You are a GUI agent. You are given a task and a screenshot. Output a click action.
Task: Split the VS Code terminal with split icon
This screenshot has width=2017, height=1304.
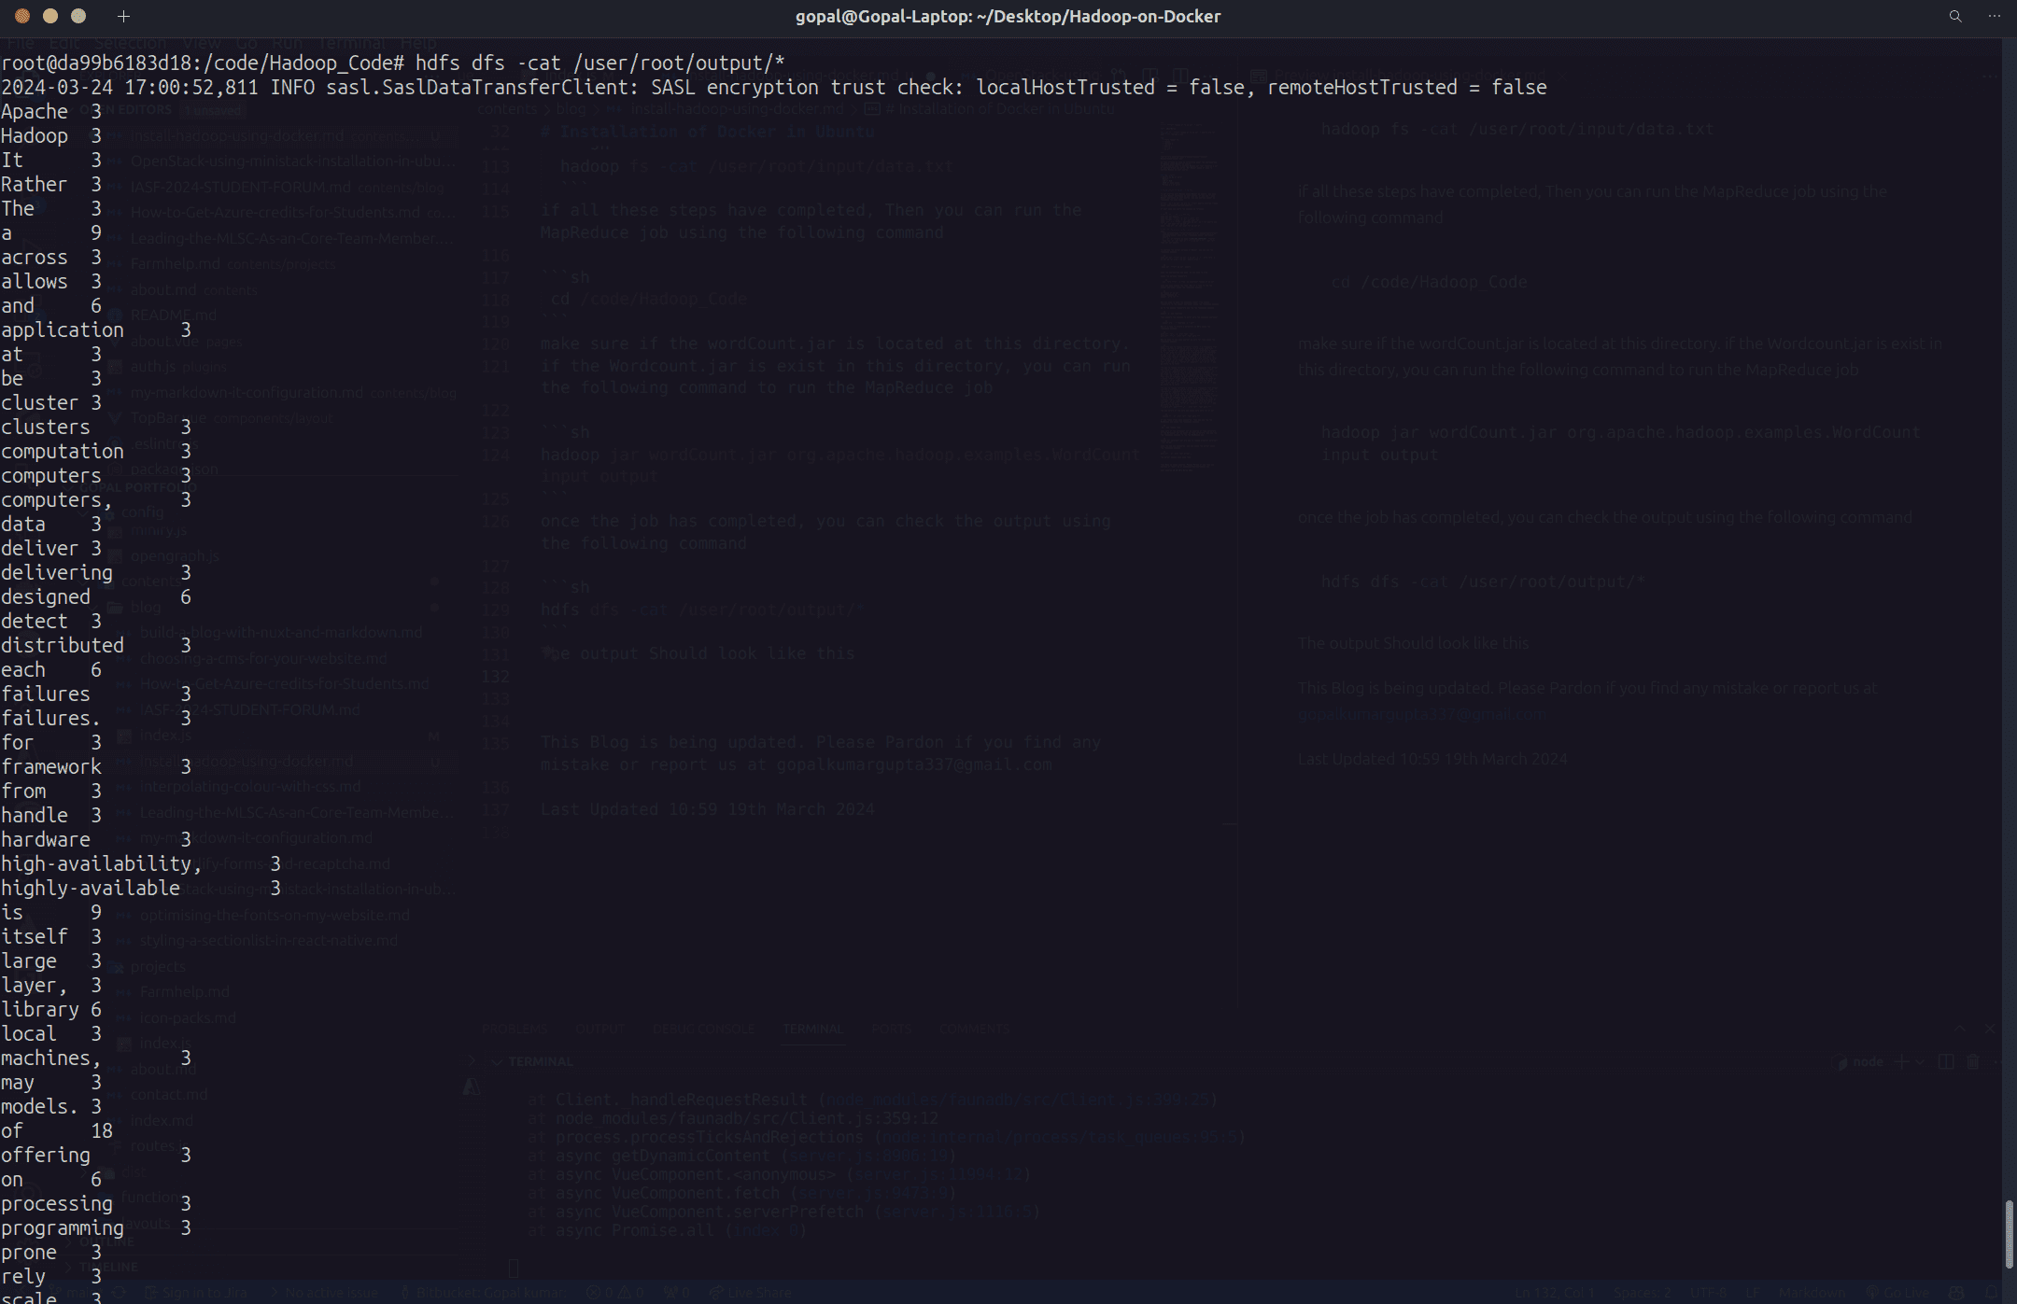(1946, 1062)
